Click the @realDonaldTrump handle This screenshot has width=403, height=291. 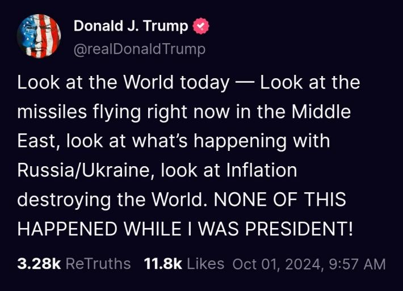[x=140, y=49]
